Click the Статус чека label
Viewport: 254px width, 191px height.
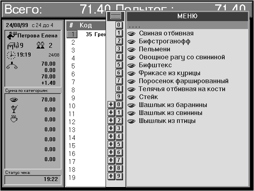[x=18, y=172]
